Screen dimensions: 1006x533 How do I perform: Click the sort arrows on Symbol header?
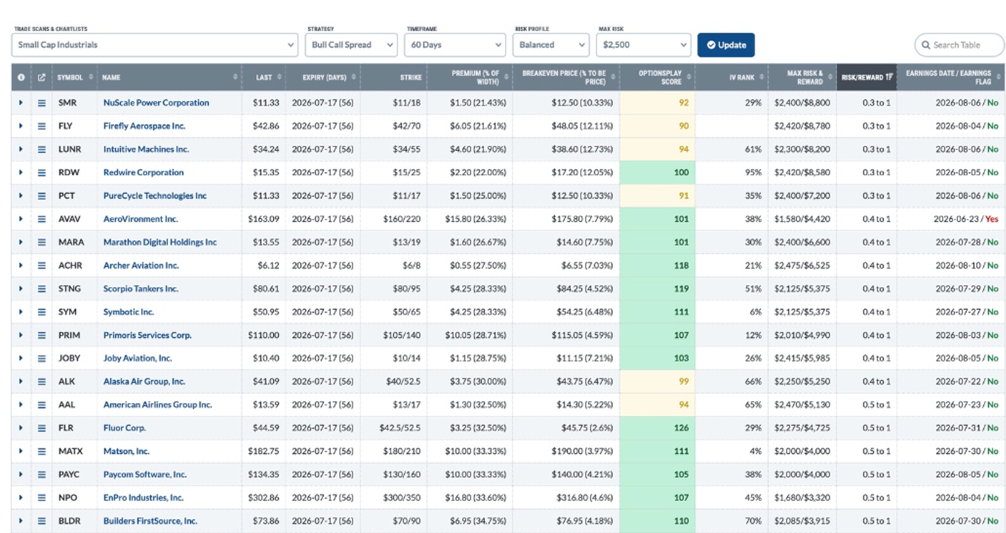click(x=91, y=77)
